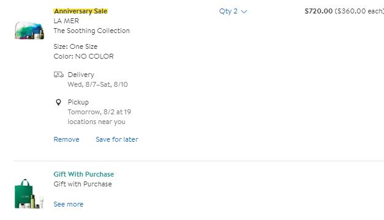Viewport: 384px width, 220px height.
Task: Expand gift details with See more
Action: (x=69, y=204)
